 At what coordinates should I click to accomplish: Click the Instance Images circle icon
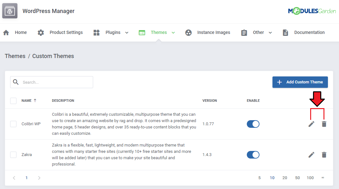(188, 33)
